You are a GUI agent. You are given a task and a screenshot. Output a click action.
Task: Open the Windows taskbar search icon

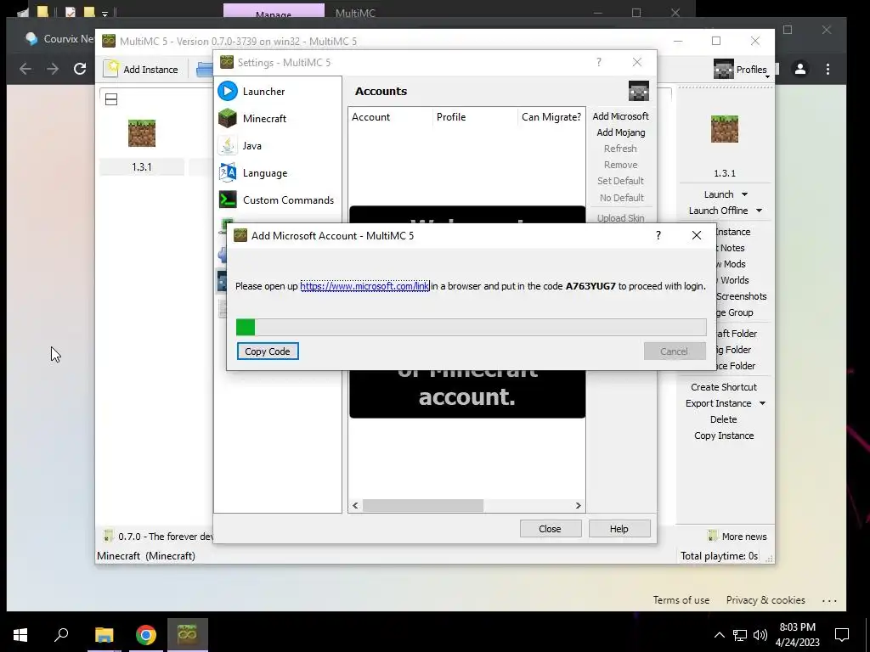[61, 635]
